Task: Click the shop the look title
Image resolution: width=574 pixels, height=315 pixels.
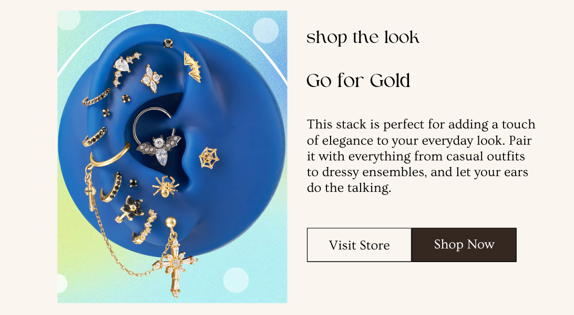Action: (363, 37)
